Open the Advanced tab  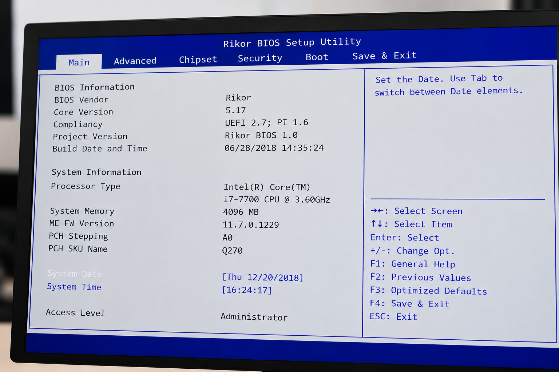point(135,61)
